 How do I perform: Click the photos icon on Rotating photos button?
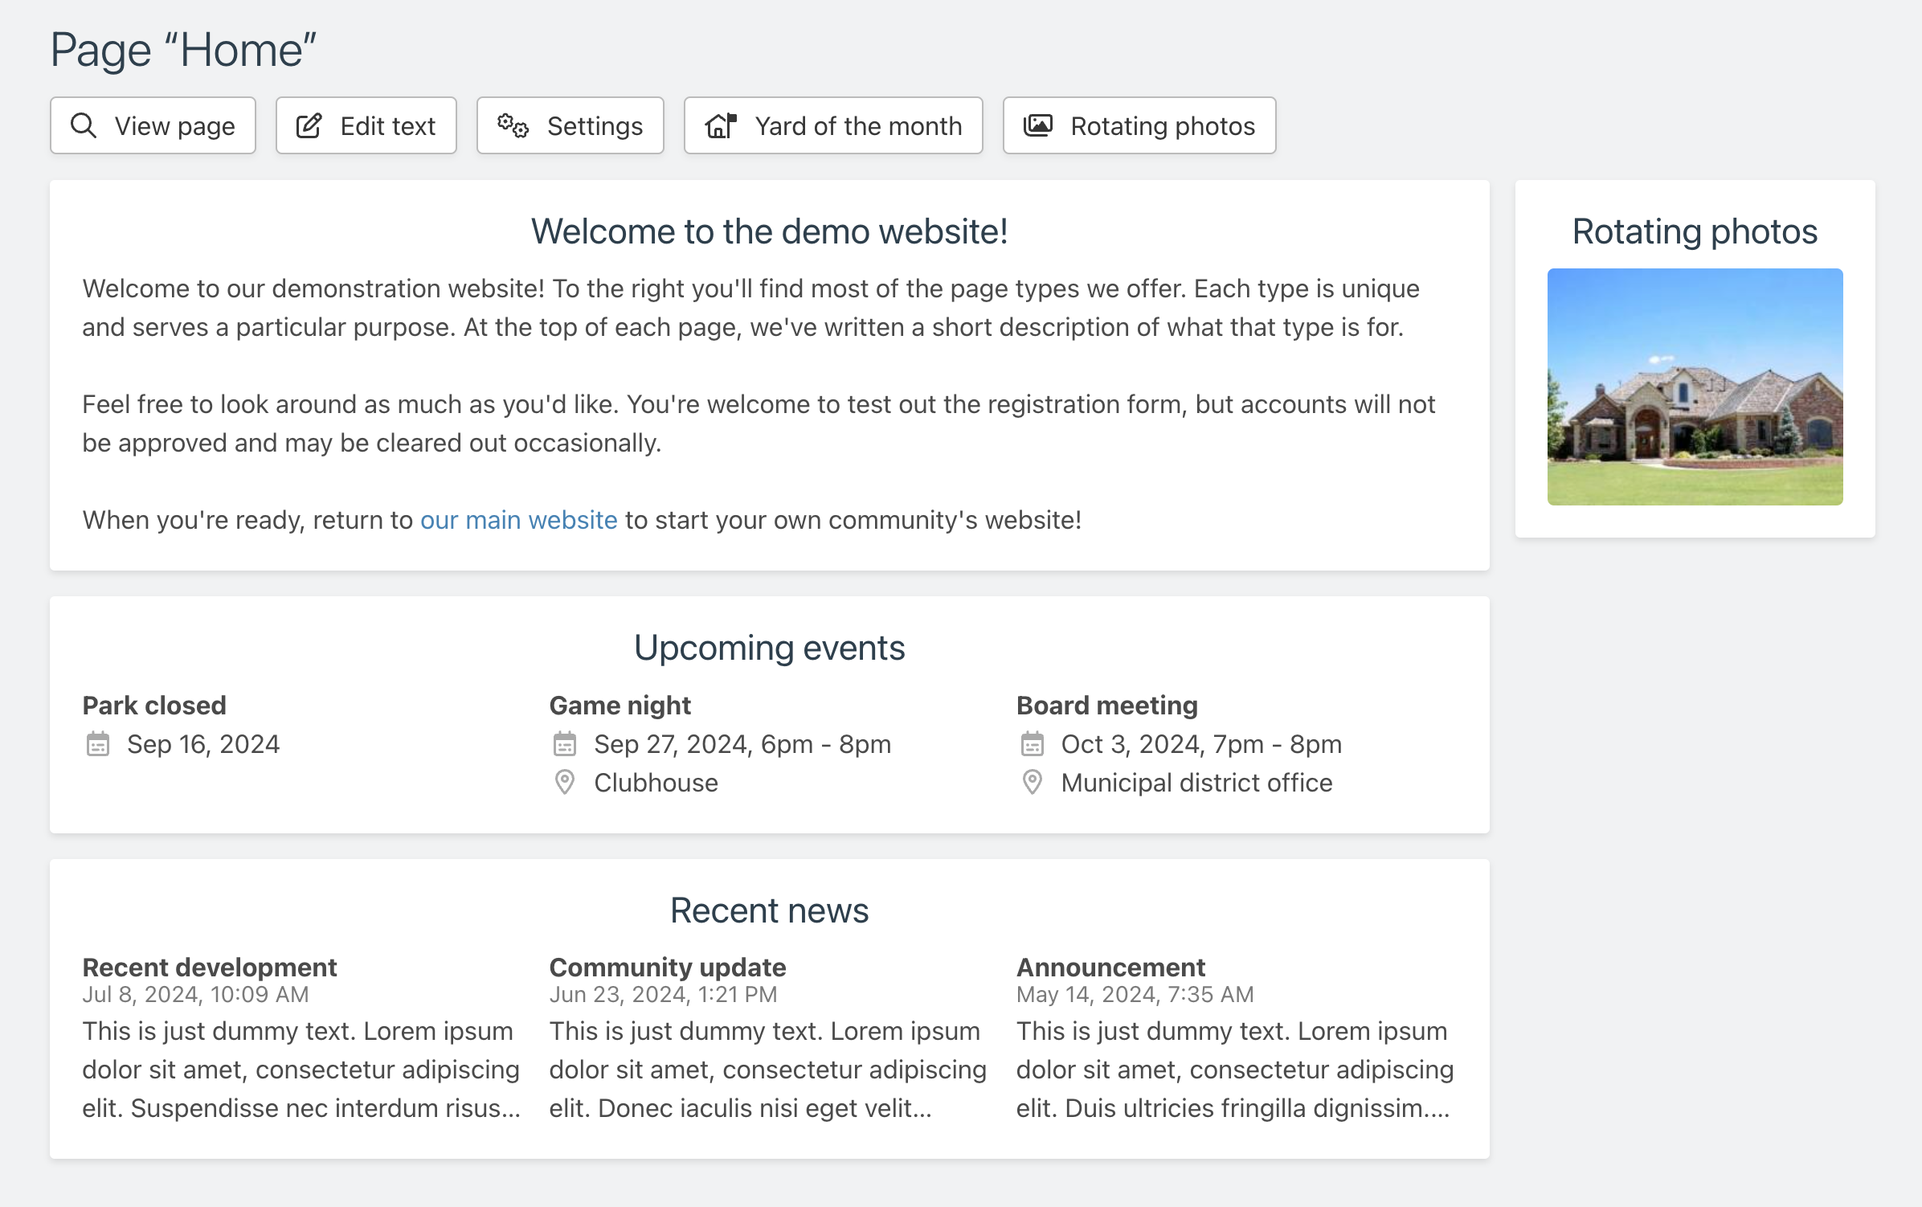point(1037,125)
